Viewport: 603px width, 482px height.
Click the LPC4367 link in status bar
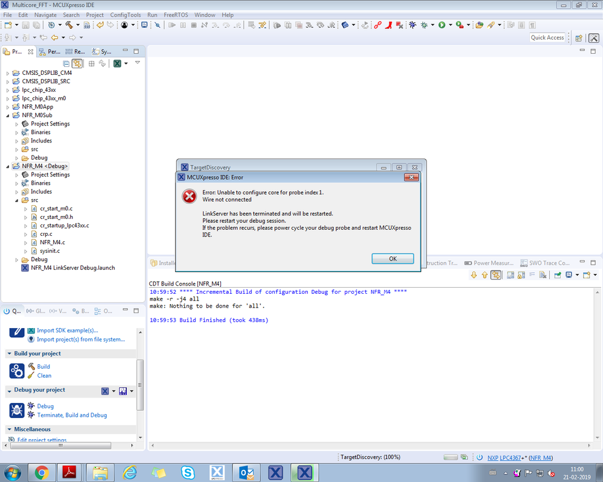[x=510, y=458]
